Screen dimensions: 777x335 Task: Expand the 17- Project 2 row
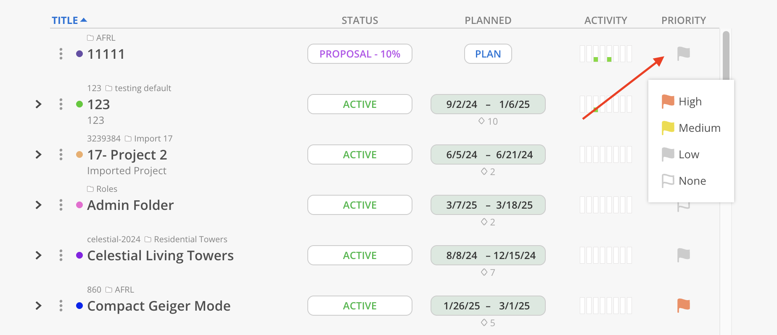38,154
